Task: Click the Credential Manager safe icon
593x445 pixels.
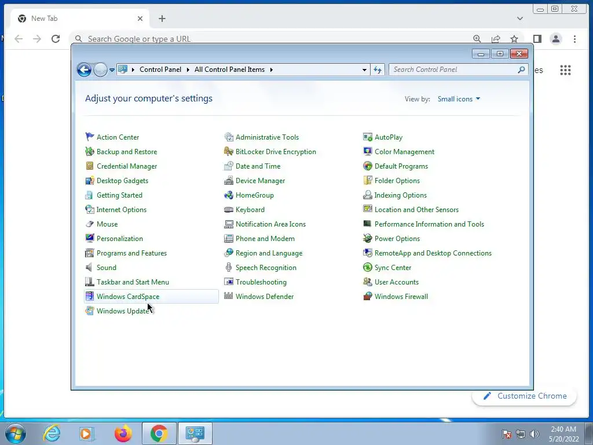Action: coord(90,166)
